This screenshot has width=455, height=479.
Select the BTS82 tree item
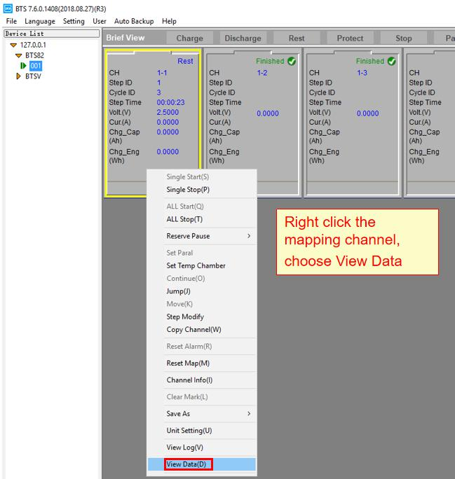click(x=34, y=55)
